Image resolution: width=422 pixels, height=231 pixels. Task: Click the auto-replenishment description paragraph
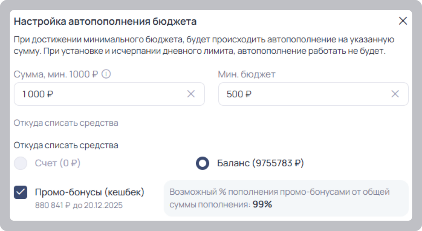click(x=204, y=45)
